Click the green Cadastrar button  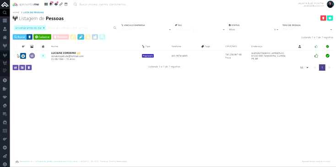(42, 37)
